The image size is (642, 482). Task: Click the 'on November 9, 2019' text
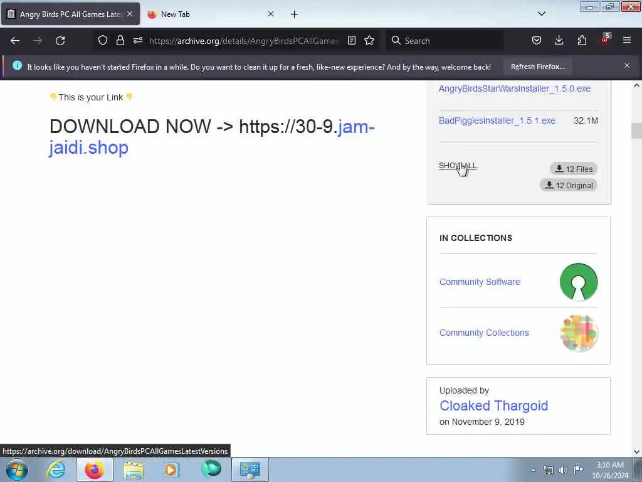pos(482,422)
